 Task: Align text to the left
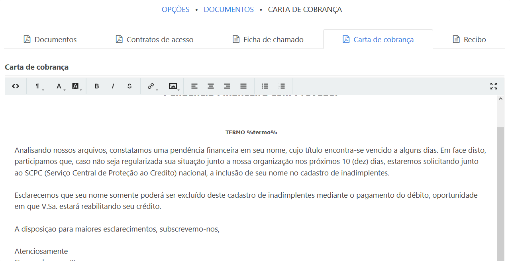(194, 86)
